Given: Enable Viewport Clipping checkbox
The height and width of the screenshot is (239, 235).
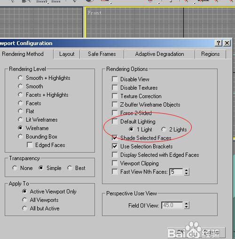Looking at the screenshot, I should tap(115, 163).
